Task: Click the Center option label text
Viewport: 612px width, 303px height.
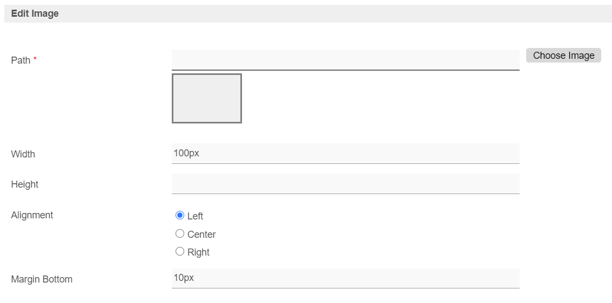Action: point(201,235)
